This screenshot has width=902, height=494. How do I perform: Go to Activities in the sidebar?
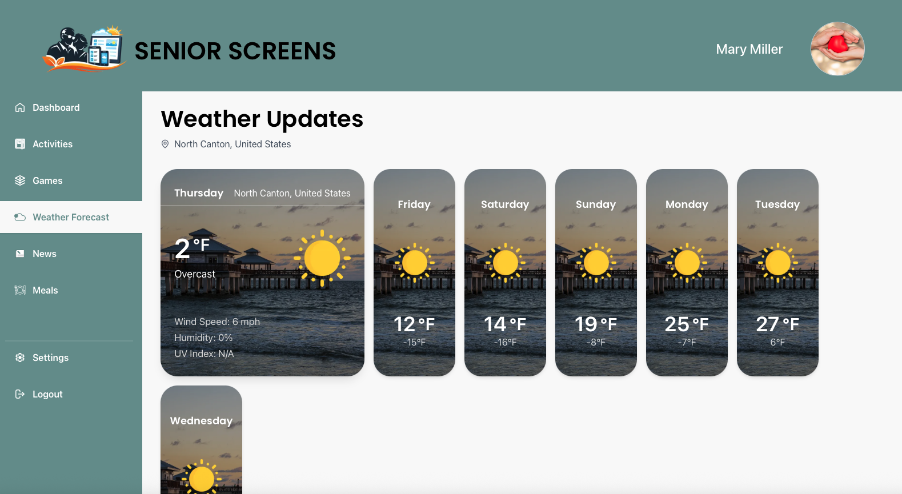(71, 144)
